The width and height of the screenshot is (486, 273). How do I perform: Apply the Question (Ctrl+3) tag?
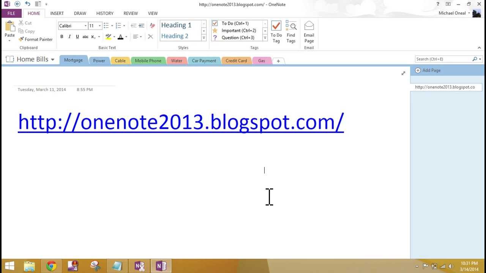click(234, 38)
